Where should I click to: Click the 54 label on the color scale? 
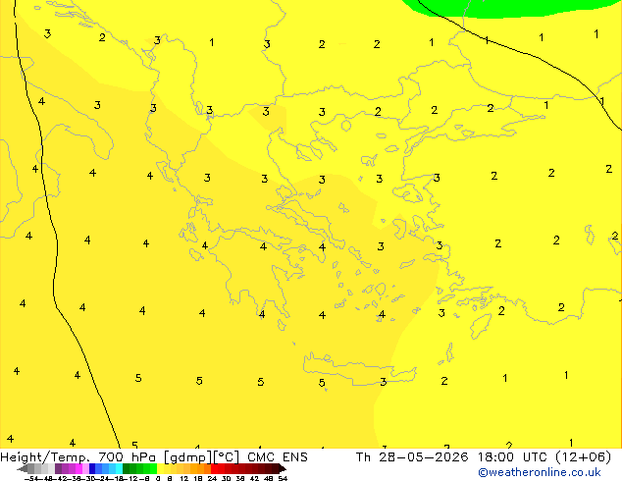[x=283, y=478]
